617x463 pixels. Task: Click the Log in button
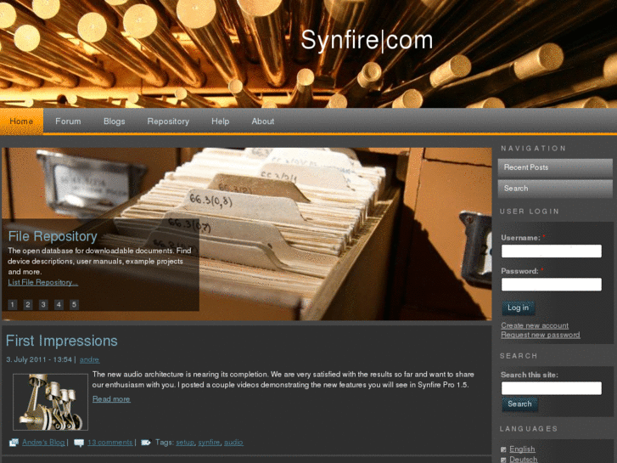coord(518,308)
